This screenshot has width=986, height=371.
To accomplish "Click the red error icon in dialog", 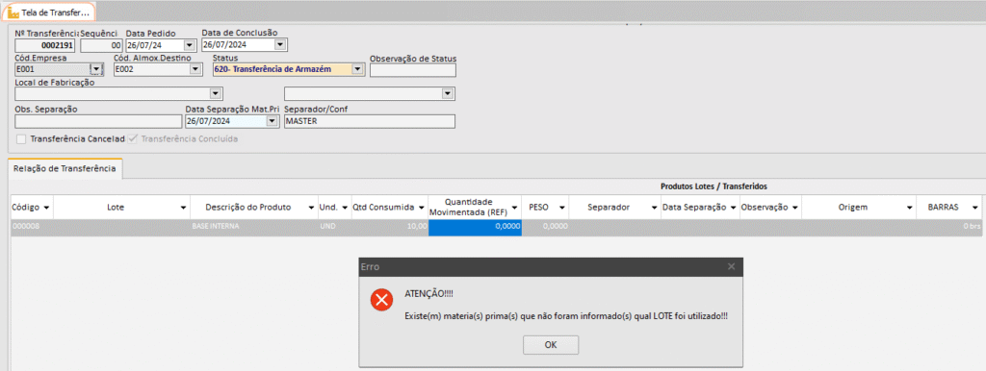I will coord(381,301).
